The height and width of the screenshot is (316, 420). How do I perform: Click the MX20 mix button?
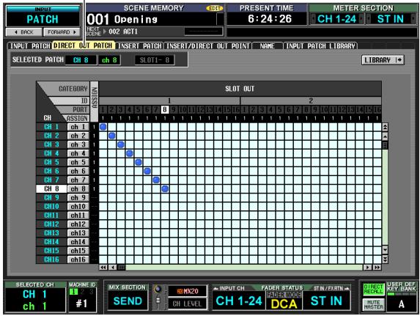(187, 291)
